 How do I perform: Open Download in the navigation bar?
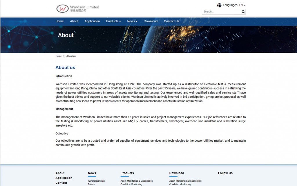(x=151, y=21)
